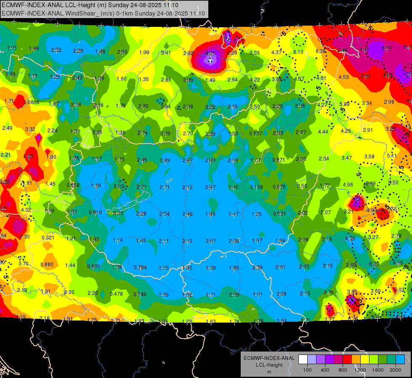
Task: Click the legend tick label 400
Action: point(325,370)
